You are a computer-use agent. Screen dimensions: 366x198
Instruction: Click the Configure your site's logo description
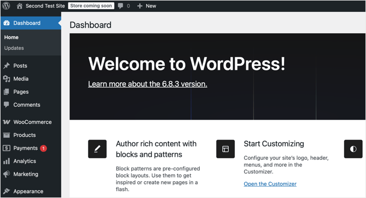(286, 165)
